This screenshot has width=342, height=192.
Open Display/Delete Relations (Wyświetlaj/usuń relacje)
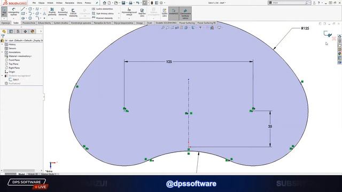[129, 12]
